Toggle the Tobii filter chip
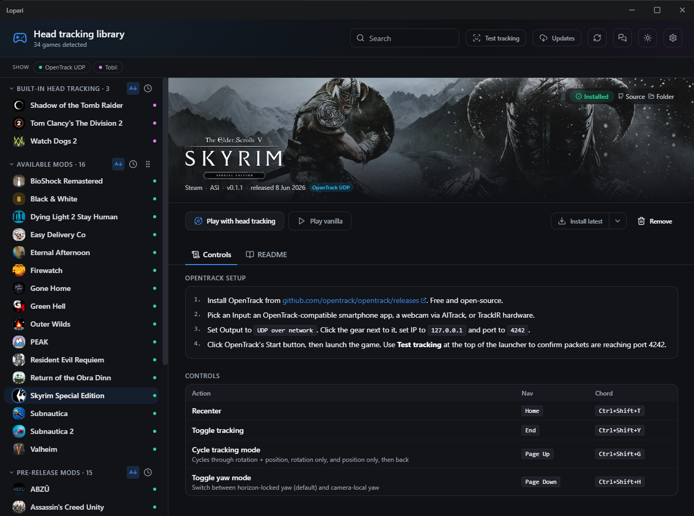The height and width of the screenshot is (516, 694). tap(108, 67)
